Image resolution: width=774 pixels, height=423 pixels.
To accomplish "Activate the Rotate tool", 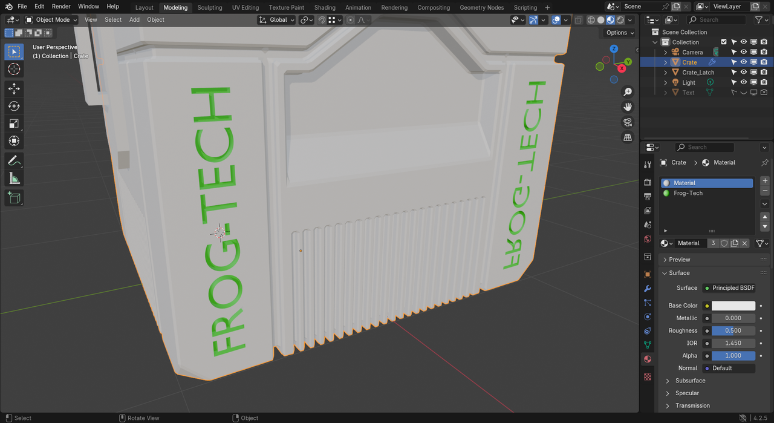I will tap(15, 105).
